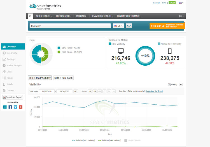Click the Weekly calendar icon
This screenshot has height=147, width=210.
(x=169, y=85)
